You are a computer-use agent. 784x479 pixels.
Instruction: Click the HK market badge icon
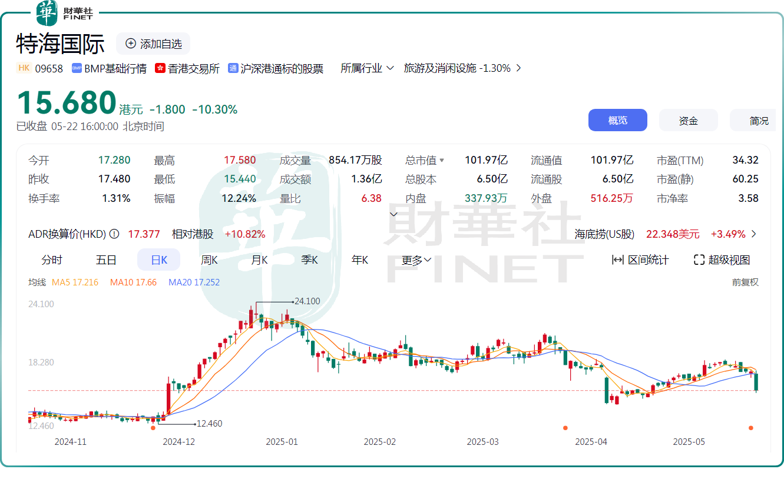pyautogui.click(x=24, y=68)
